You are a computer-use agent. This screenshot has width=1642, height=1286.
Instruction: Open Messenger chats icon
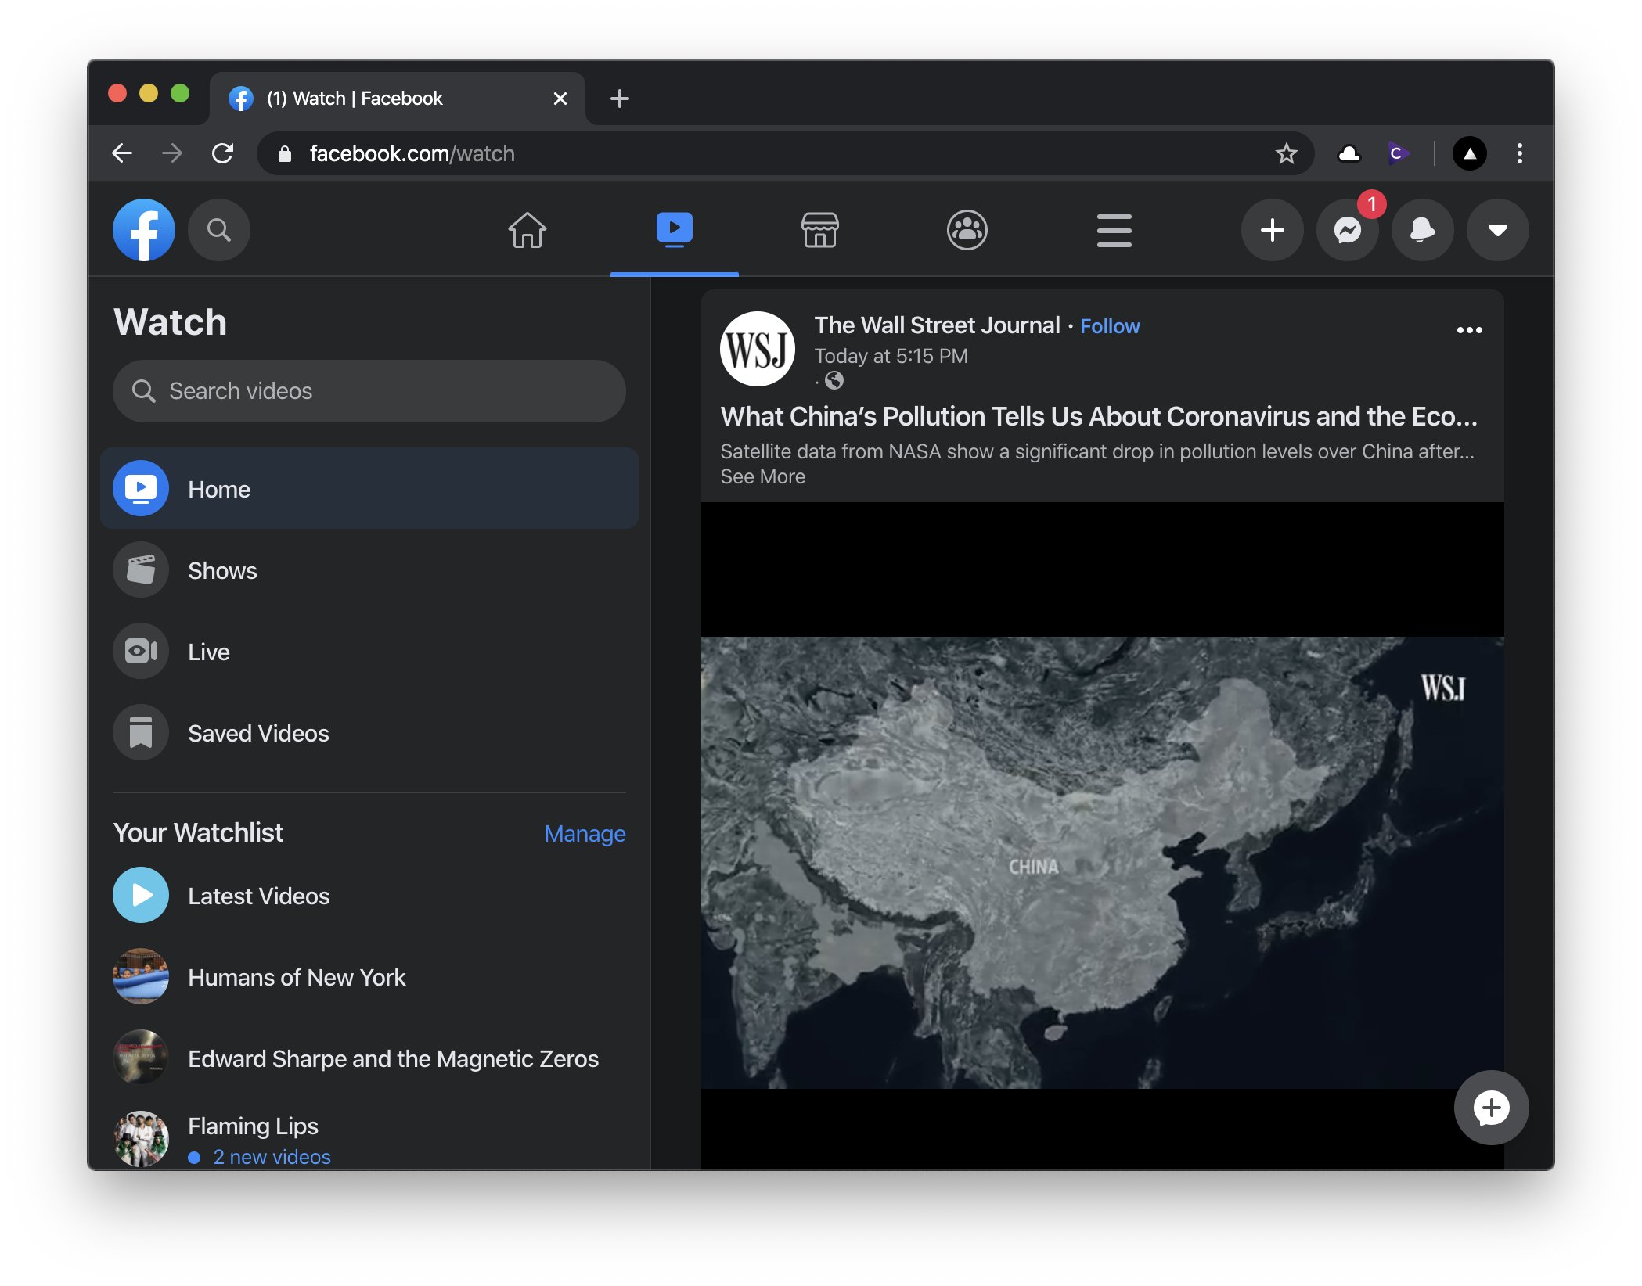pos(1347,230)
